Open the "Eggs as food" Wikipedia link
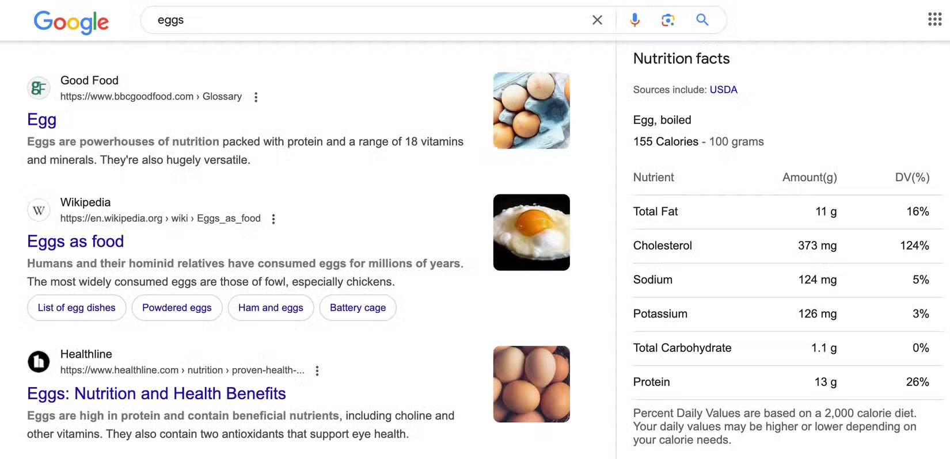Image resolution: width=950 pixels, height=459 pixels. click(75, 242)
